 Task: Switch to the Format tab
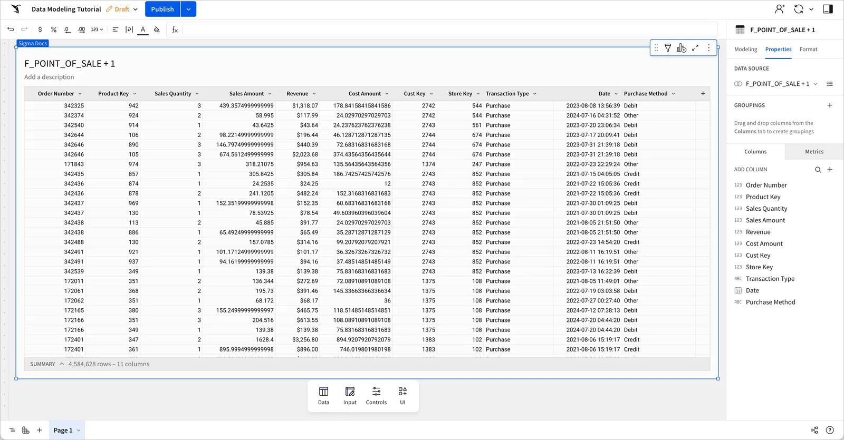click(x=808, y=50)
